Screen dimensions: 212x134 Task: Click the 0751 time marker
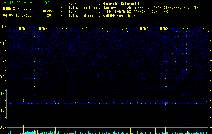point(23,29)
